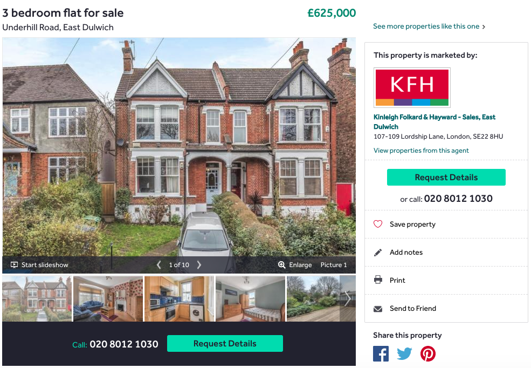This screenshot has width=531, height=368.
Task: Go to previous photo with left chevron
Action: click(x=158, y=264)
